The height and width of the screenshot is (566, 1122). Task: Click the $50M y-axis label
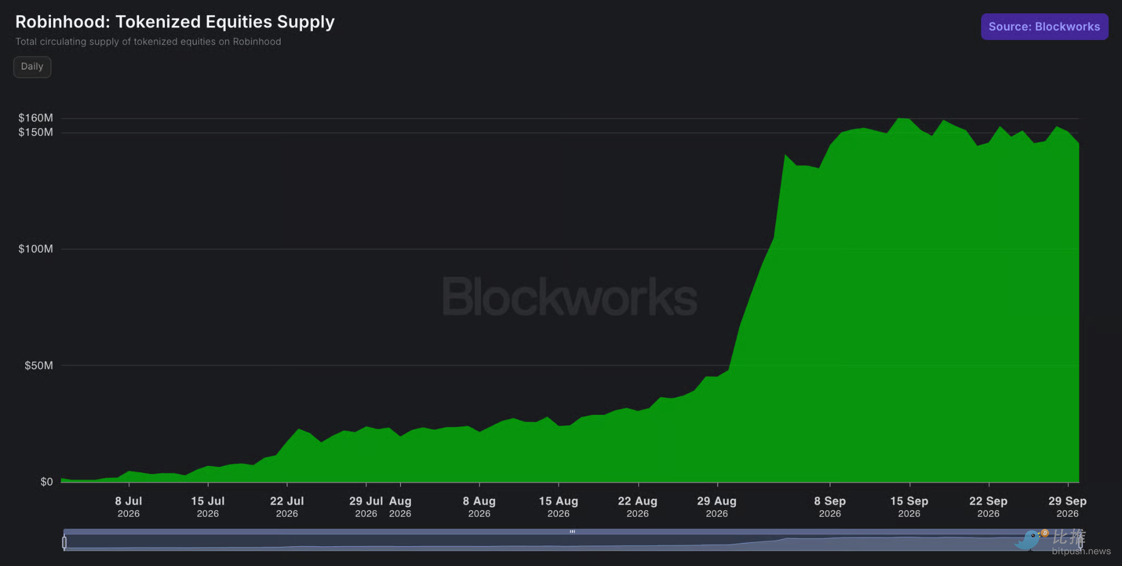[x=38, y=365]
